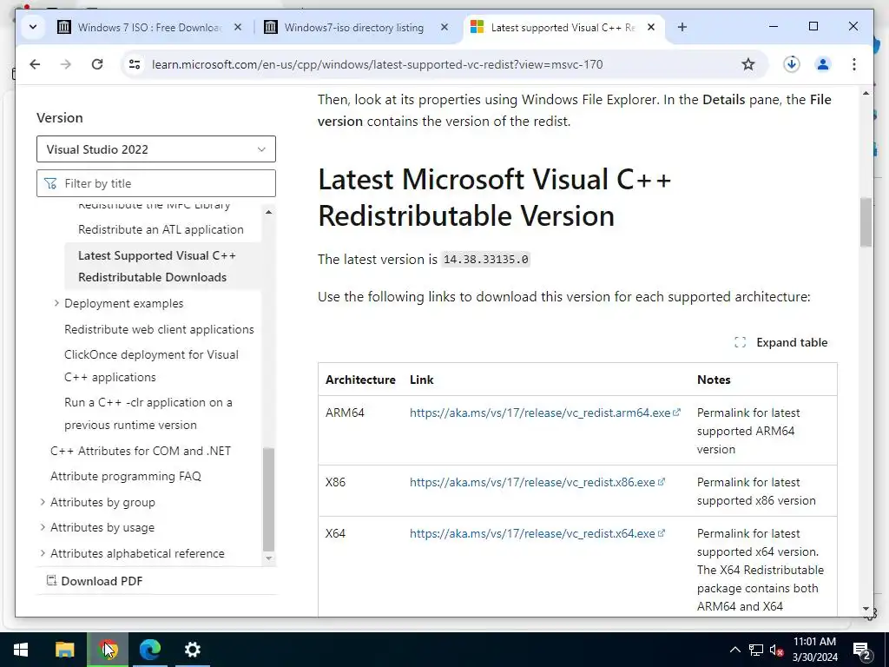Reload the current page
This screenshot has height=667, width=889.
click(x=97, y=64)
